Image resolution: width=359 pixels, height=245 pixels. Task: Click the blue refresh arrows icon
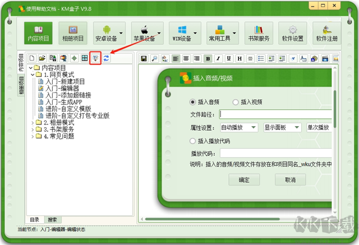106,58
